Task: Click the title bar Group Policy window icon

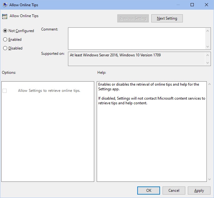Action: (5, 5)
